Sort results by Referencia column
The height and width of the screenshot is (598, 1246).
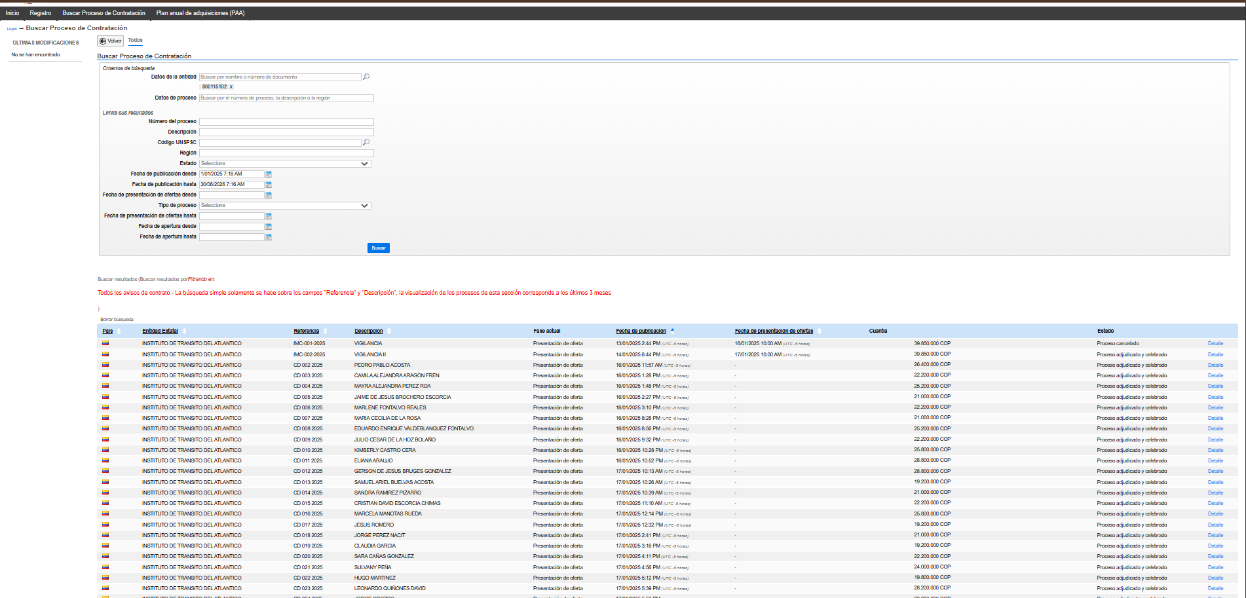point(306,331)
